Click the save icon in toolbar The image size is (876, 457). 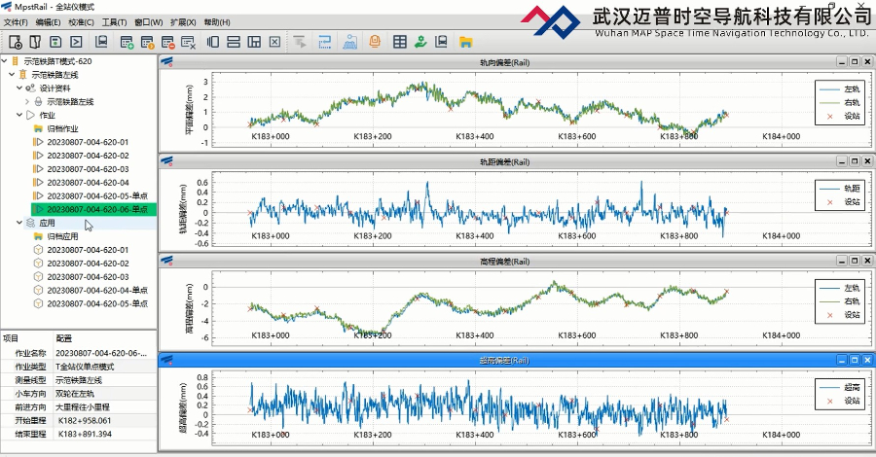[55, 42]
